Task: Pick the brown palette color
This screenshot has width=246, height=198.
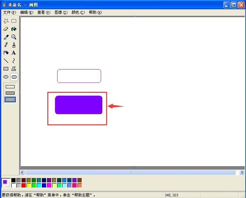Action: point(79,180)
